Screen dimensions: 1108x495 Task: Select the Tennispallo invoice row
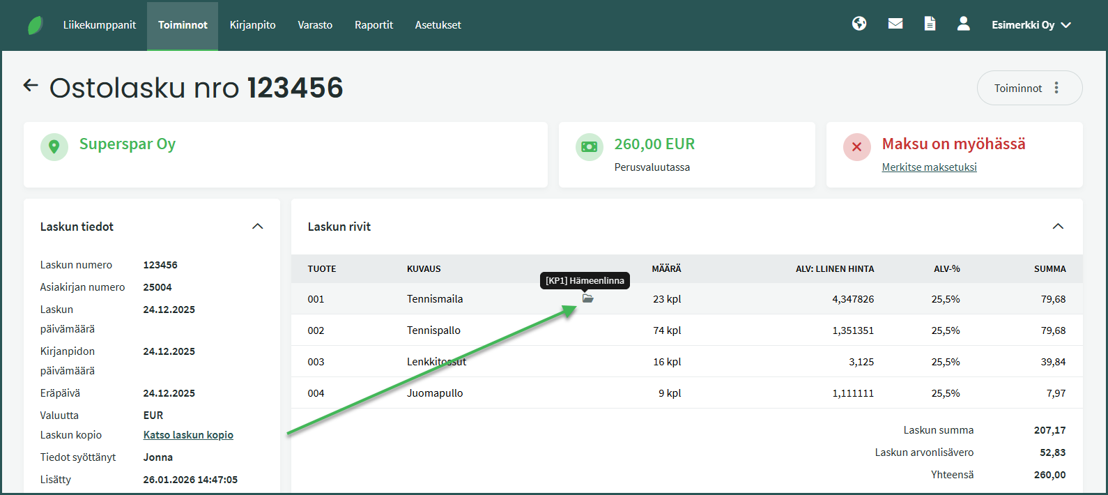(433, 330)
